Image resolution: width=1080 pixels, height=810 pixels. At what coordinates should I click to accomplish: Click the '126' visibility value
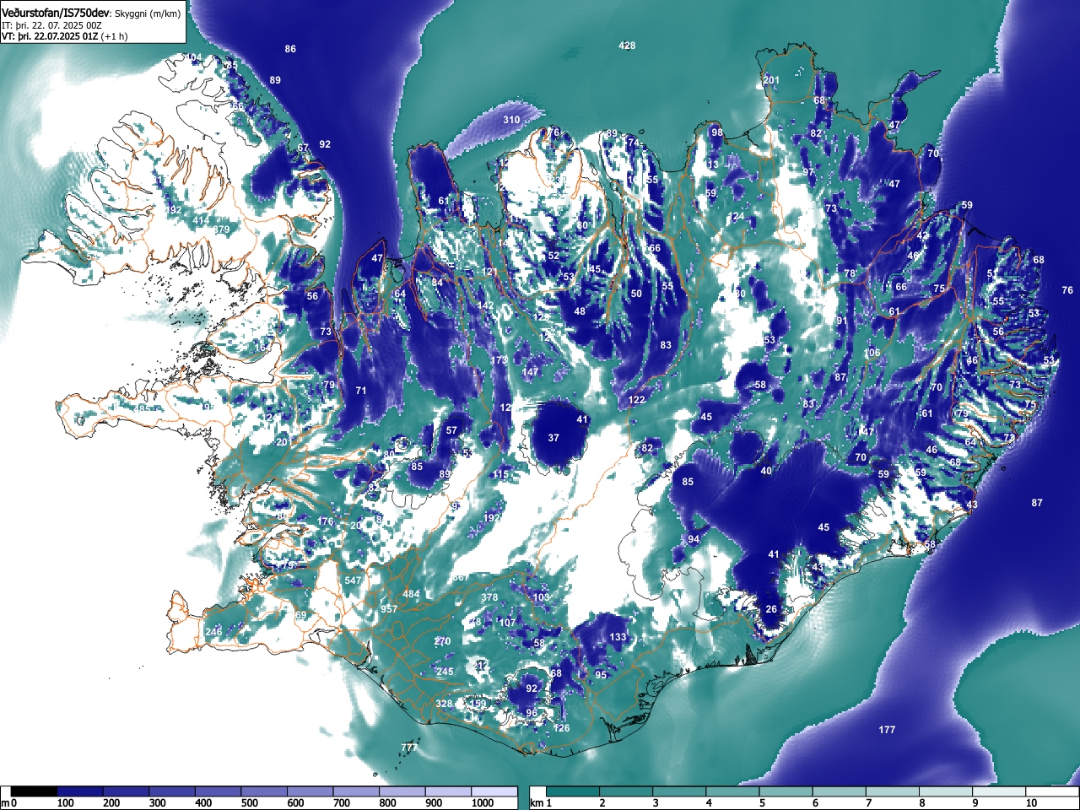pyautogui.click(x=562, y=728)
